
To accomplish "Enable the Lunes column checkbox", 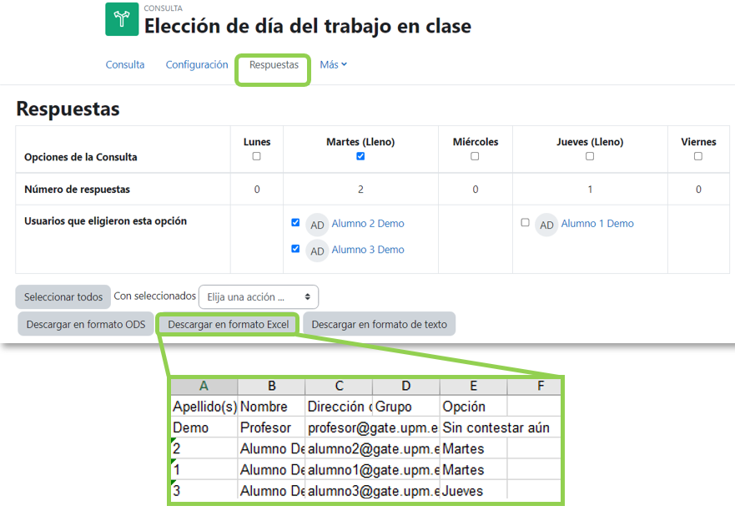I will point(256,156).
